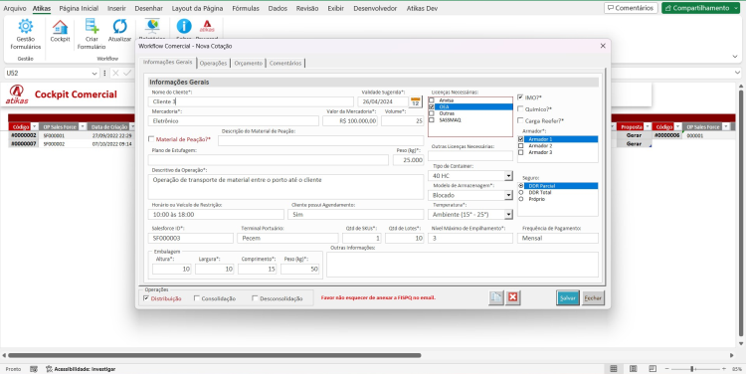Click the Fechar button
The image size is (746, 374).
point(593,297)
